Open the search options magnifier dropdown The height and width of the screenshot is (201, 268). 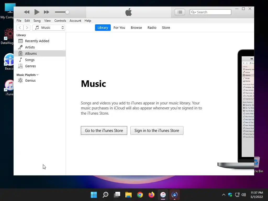[x=193, y=12]
